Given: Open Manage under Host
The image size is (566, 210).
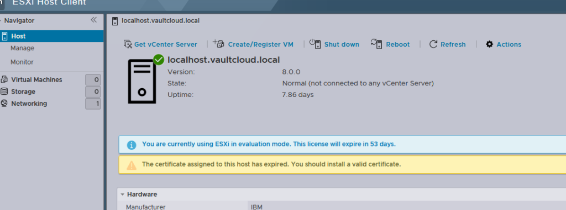Looking at the screenshot, I should click(x=22, y=48).
